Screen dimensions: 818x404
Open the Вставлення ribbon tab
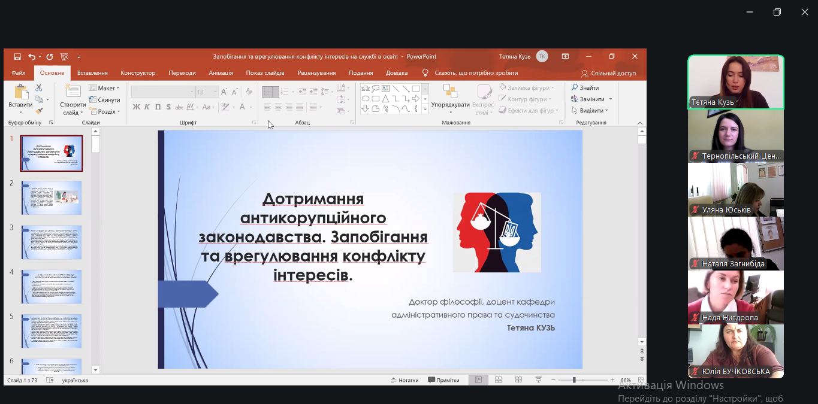click(92, 73)
